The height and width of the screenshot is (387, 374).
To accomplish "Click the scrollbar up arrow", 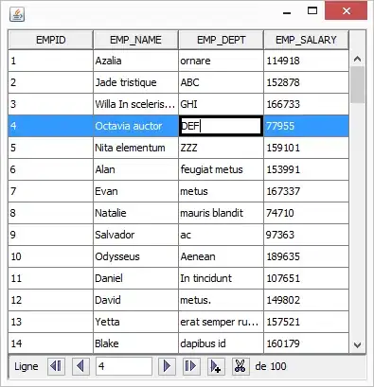I will click(x=357, y=59).
